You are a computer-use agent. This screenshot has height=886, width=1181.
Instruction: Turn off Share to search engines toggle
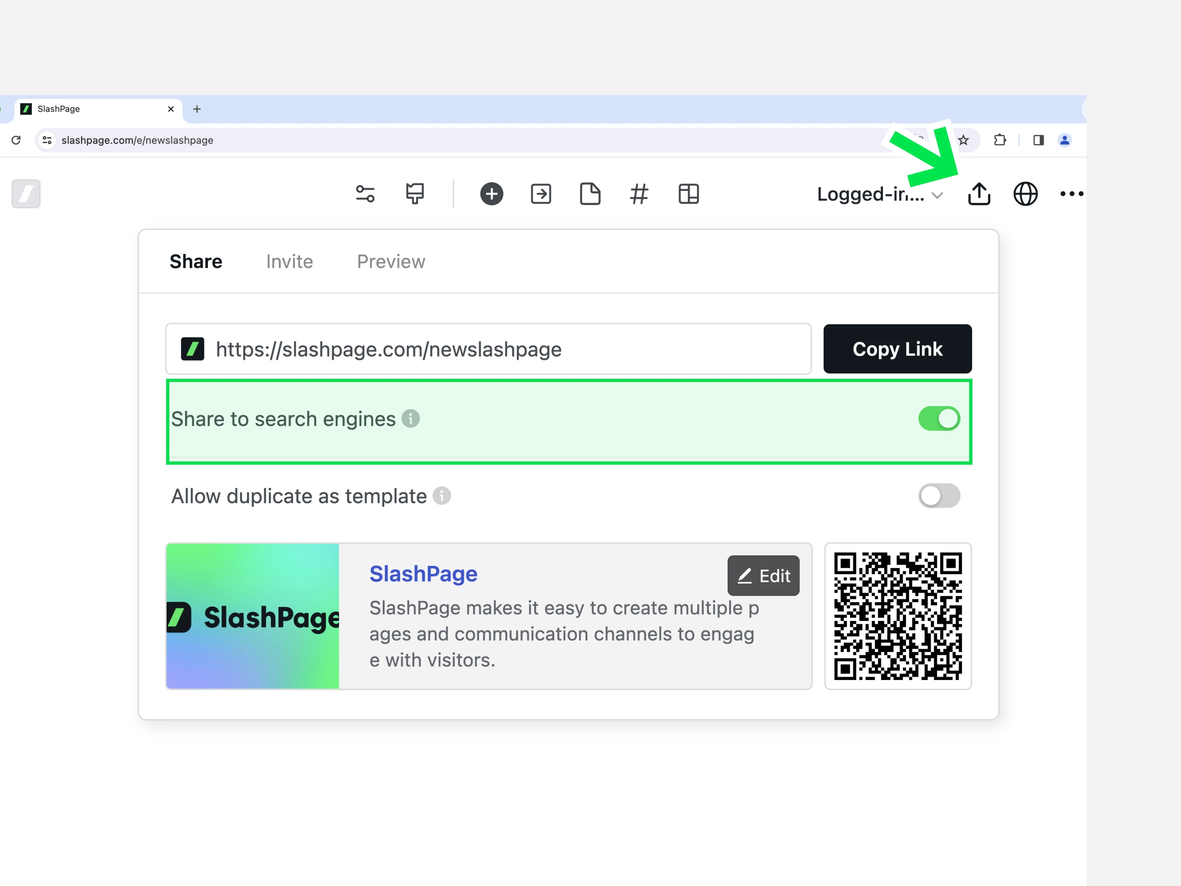[939, 419]
